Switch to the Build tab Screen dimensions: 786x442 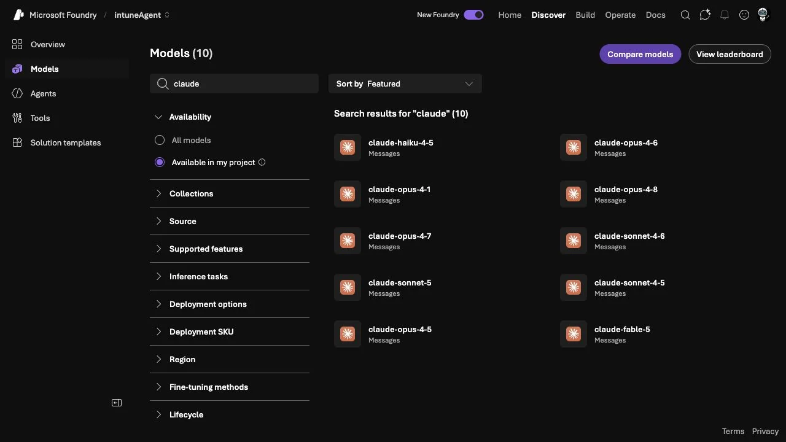pyautogui.click(x=585, y=15)
